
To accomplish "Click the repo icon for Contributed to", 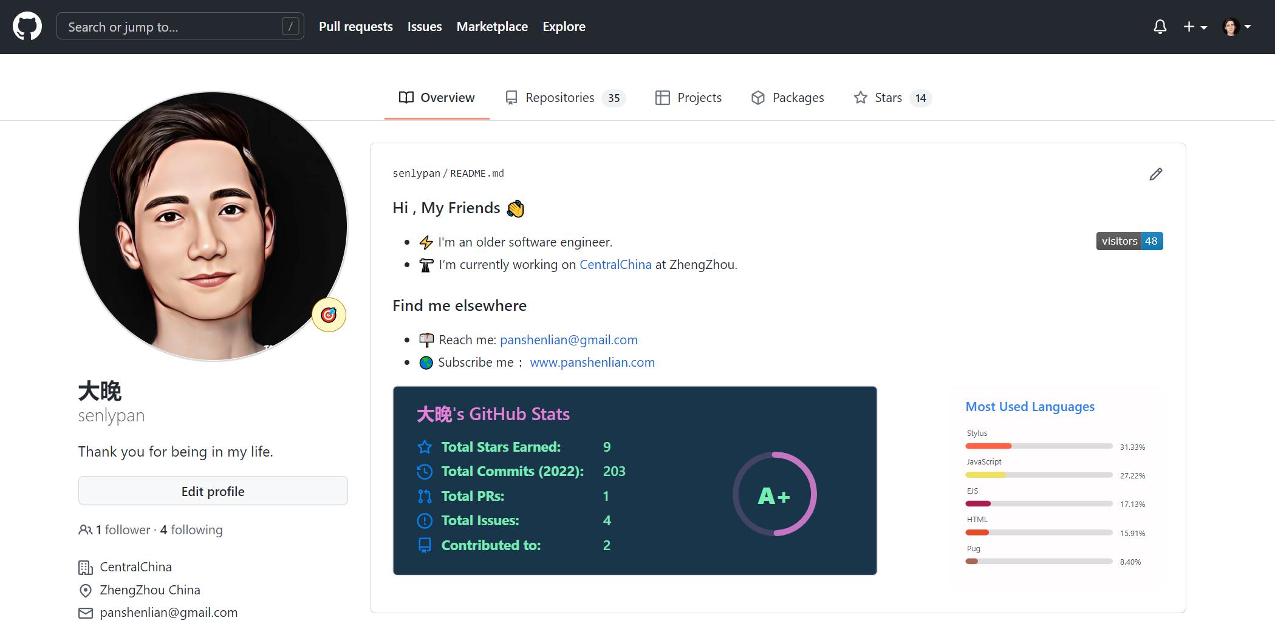I will (425, 545).
